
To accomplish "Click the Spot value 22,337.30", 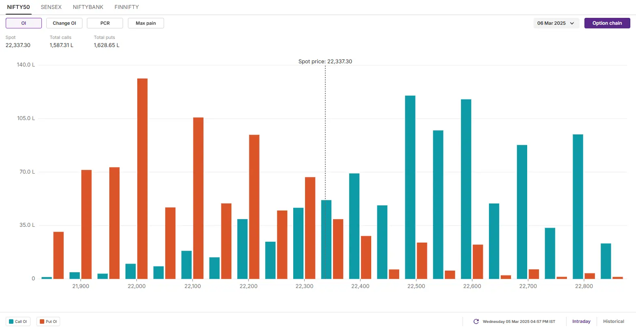I will pyautogui.click(x=18, y=45).
